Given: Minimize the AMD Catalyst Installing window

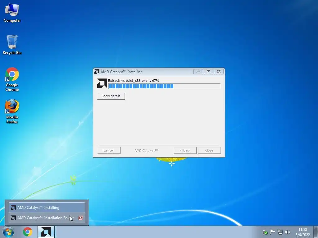Looking at the screenshot, I should point(198,72).
